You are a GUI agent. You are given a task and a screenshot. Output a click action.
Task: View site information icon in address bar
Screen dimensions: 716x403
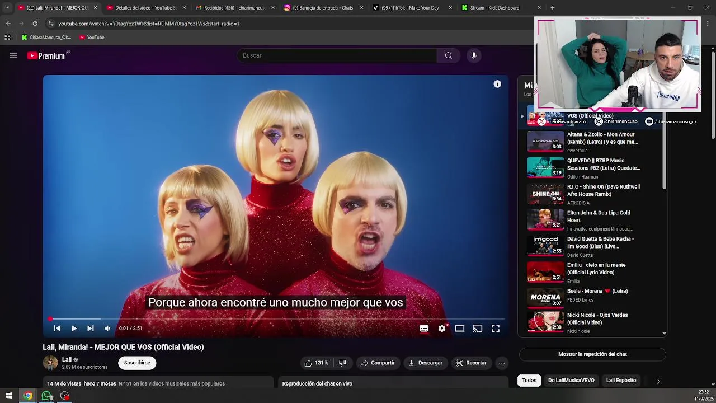coord(50,24)
